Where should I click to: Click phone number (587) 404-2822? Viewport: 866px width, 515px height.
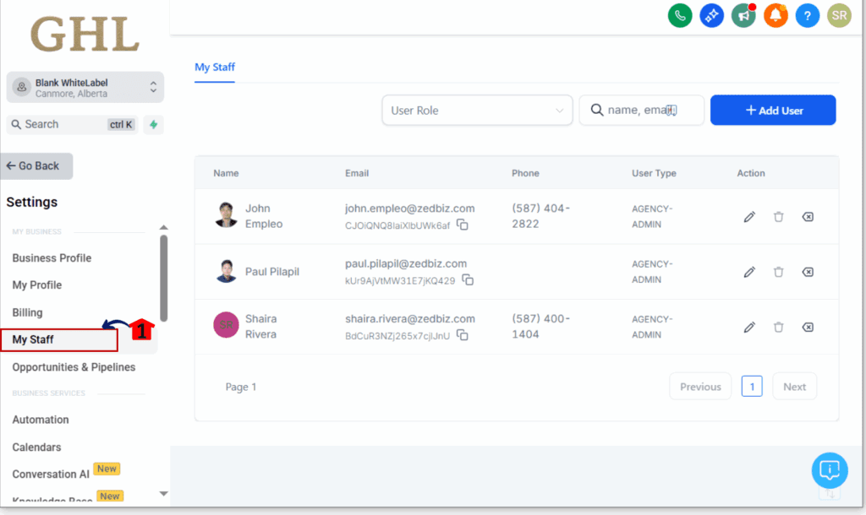(x=540, y=216)
